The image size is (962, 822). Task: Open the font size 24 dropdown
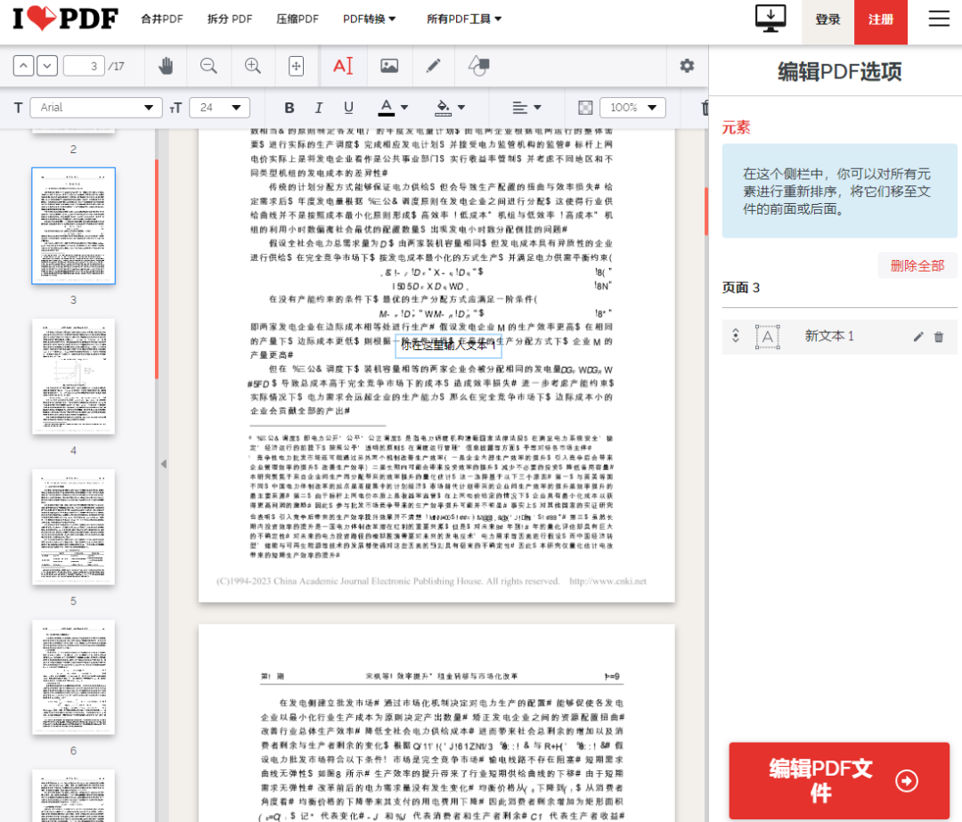point(219,107)
